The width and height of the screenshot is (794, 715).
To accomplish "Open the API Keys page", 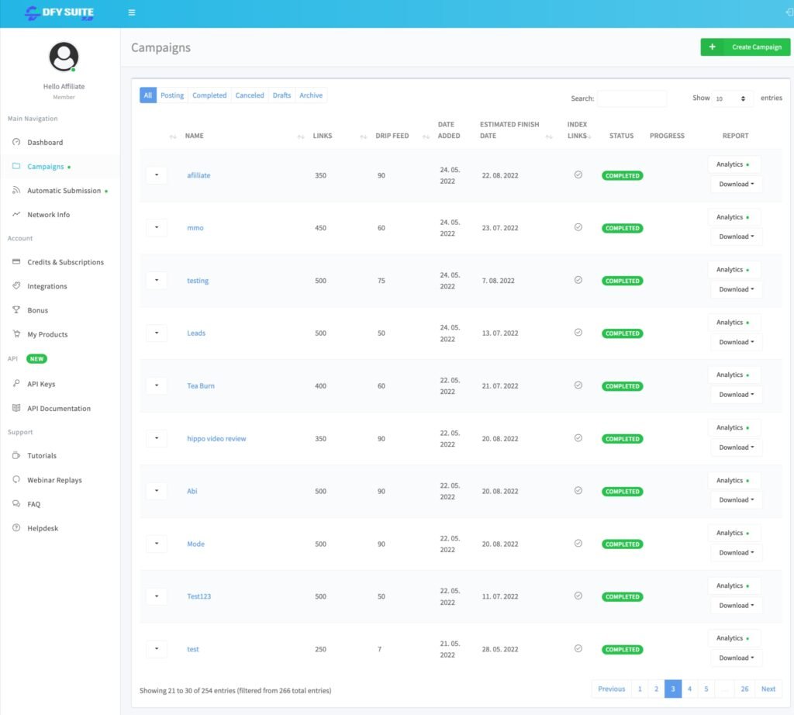I will (41, 385).
